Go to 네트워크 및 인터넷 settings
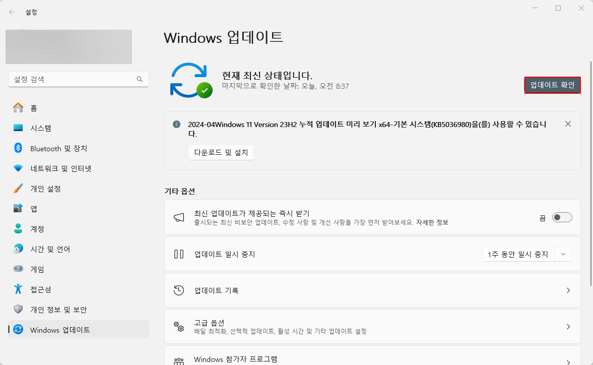 78,168
